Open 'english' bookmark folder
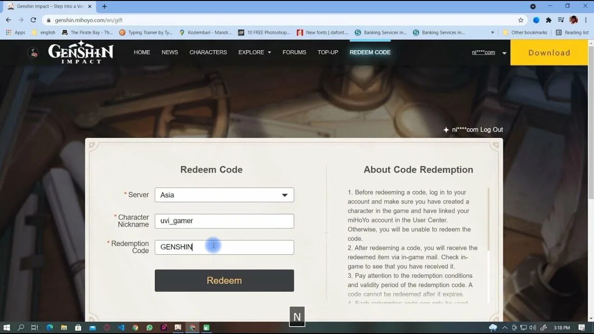The width and height of the screenshot is (594, 334). (43, 32)
